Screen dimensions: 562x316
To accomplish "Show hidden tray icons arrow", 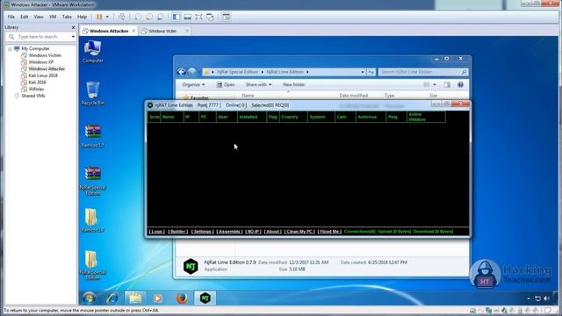I will pyautogui.click(x=528, y=298).
